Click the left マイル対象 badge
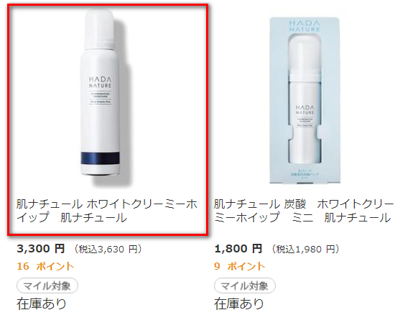This screenshot has width=400, height=315. tap(47, 286)
